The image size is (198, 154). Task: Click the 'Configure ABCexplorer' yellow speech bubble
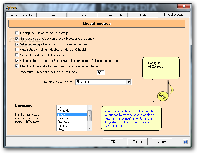(x=161, y=68)
